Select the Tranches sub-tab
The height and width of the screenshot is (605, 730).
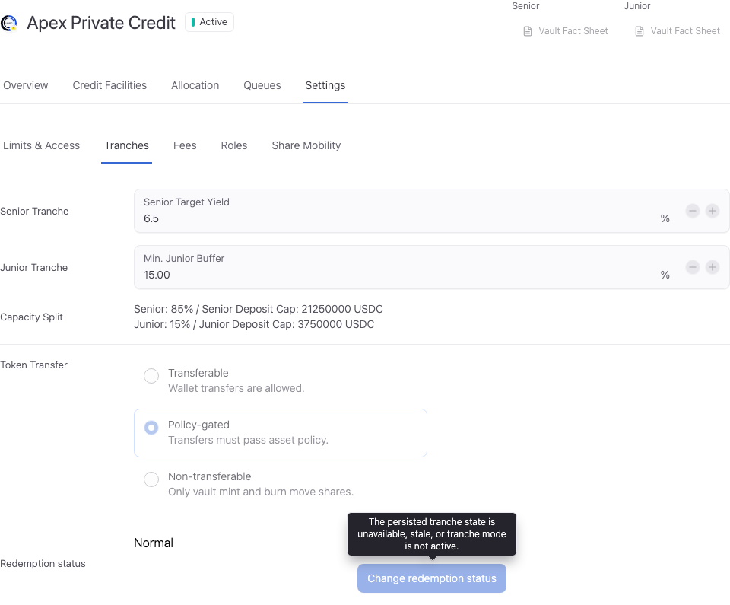[127, 145]
